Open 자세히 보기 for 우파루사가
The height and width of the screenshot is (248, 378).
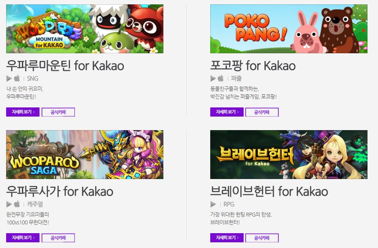[x=23, y=238]
